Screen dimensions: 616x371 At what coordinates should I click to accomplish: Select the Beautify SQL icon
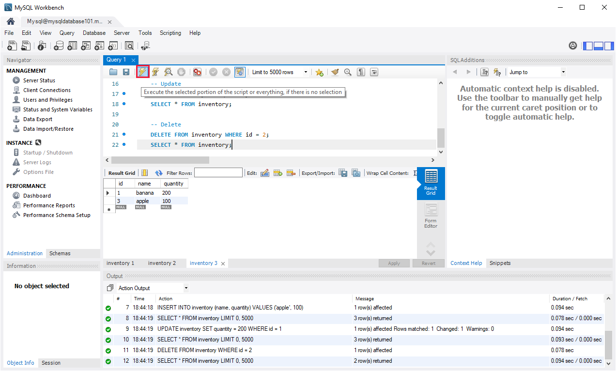[x=335, y=72]
